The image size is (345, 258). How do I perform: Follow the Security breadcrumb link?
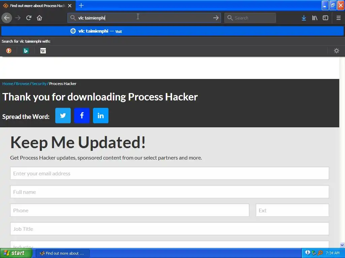click(x=39, y=84)
